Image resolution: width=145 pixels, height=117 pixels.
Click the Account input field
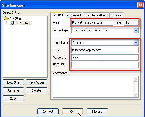click(x=105, y=65)
